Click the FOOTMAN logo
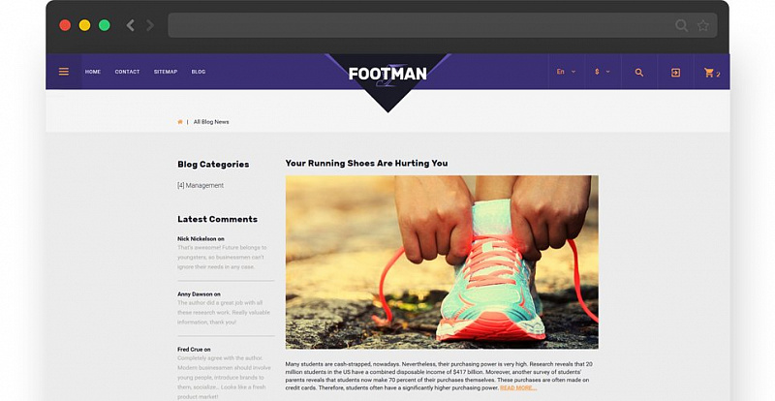This screenshot has height=401, width=775. (x=387, y=75)
